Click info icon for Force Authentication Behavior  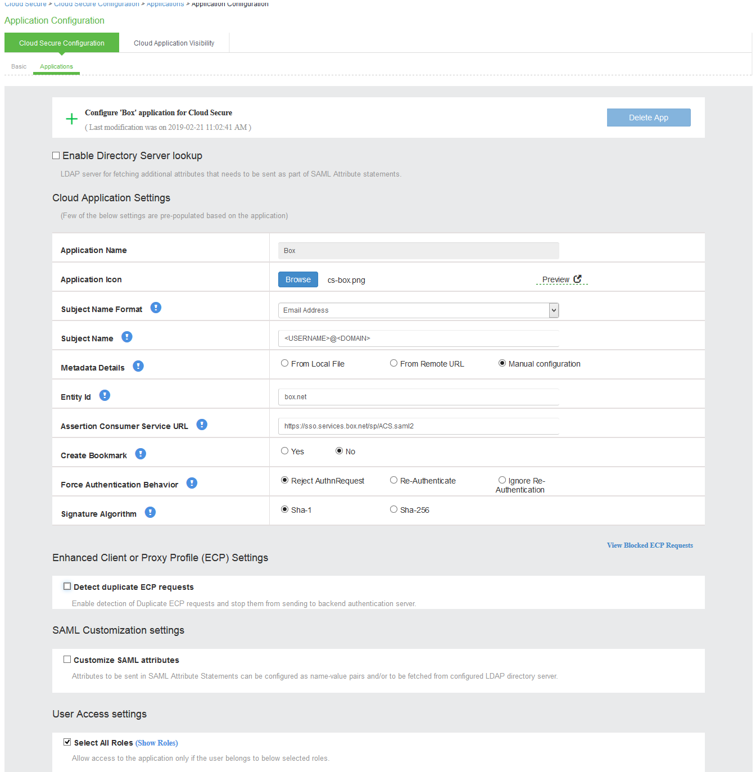(192, 483)
